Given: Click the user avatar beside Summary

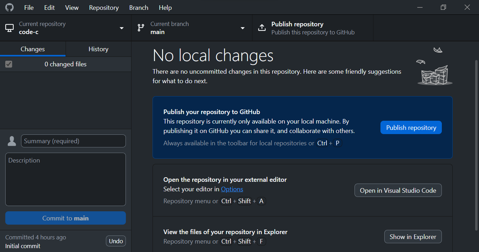Looking at the screenshot, I should 12,141.
